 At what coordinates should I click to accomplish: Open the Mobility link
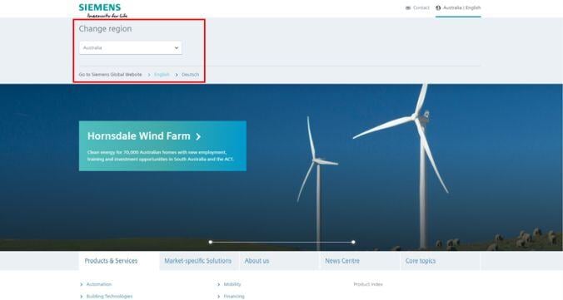pyautogui.click(x=232, y=284)
